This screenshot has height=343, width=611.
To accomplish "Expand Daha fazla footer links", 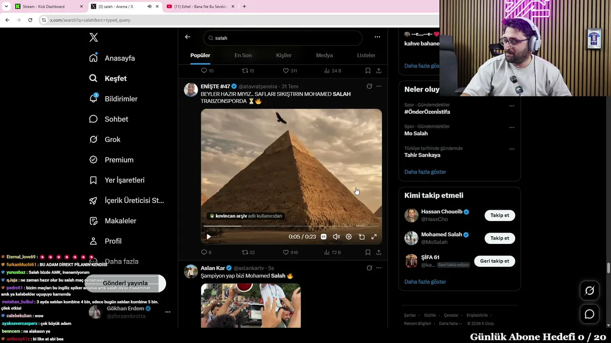I will (x=451, y=323).
